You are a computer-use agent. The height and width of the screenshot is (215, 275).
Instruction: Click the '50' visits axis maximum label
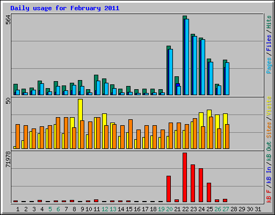[x=8, y=101]
